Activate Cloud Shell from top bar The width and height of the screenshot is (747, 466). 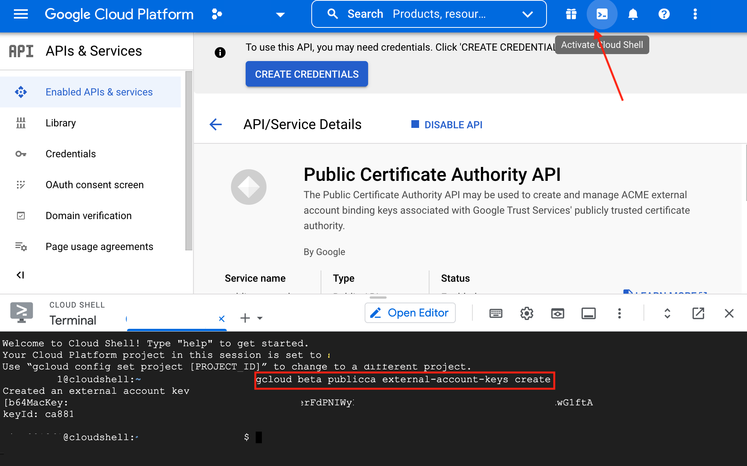click(602, 14)
